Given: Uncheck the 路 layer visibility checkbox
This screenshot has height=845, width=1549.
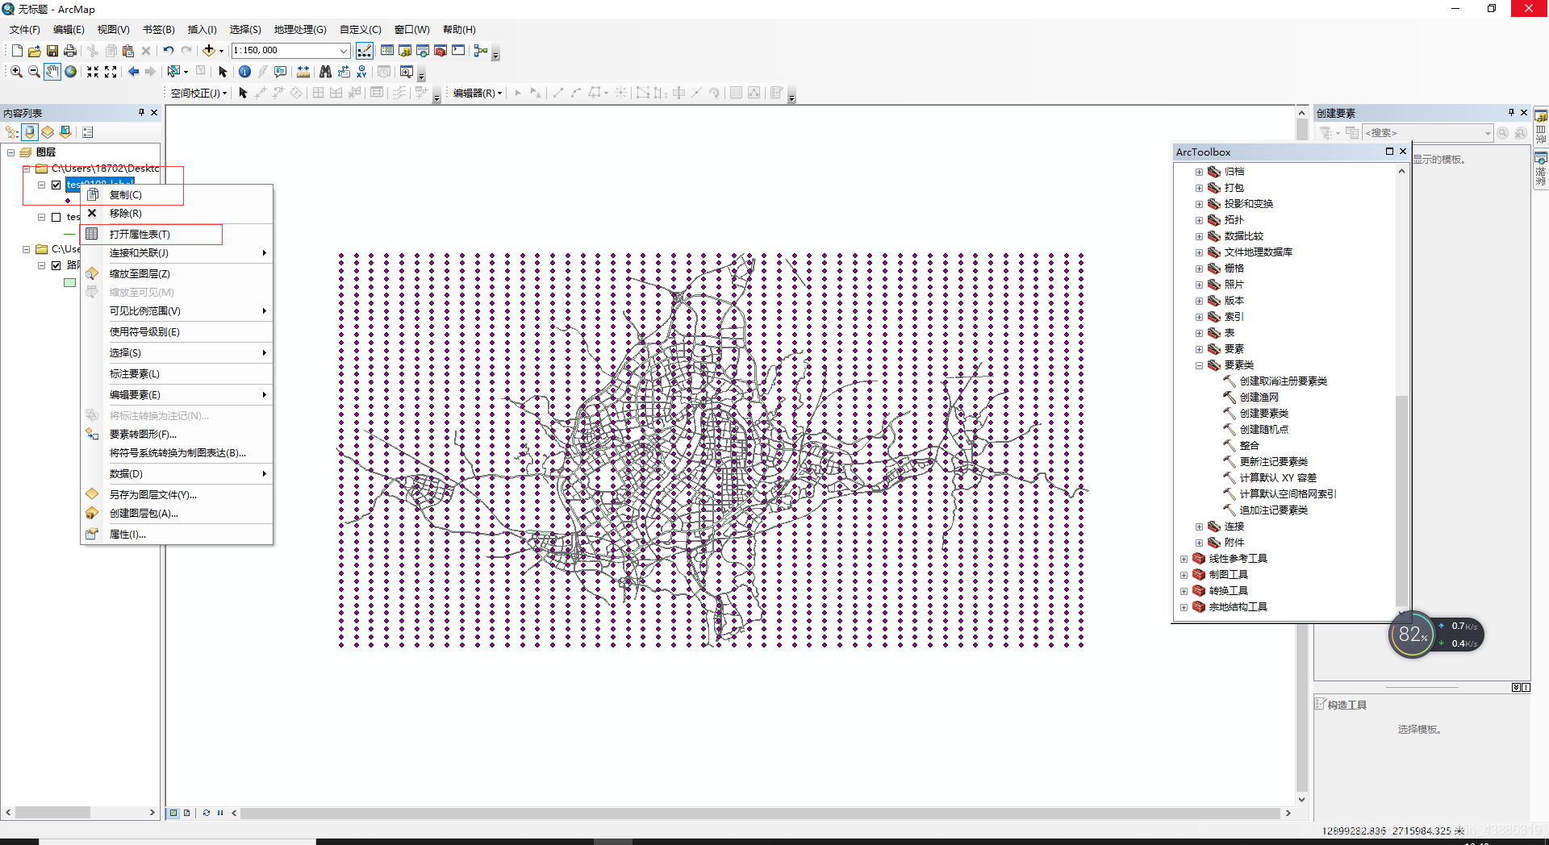Looking at the screenshot, I should point(56,265).
